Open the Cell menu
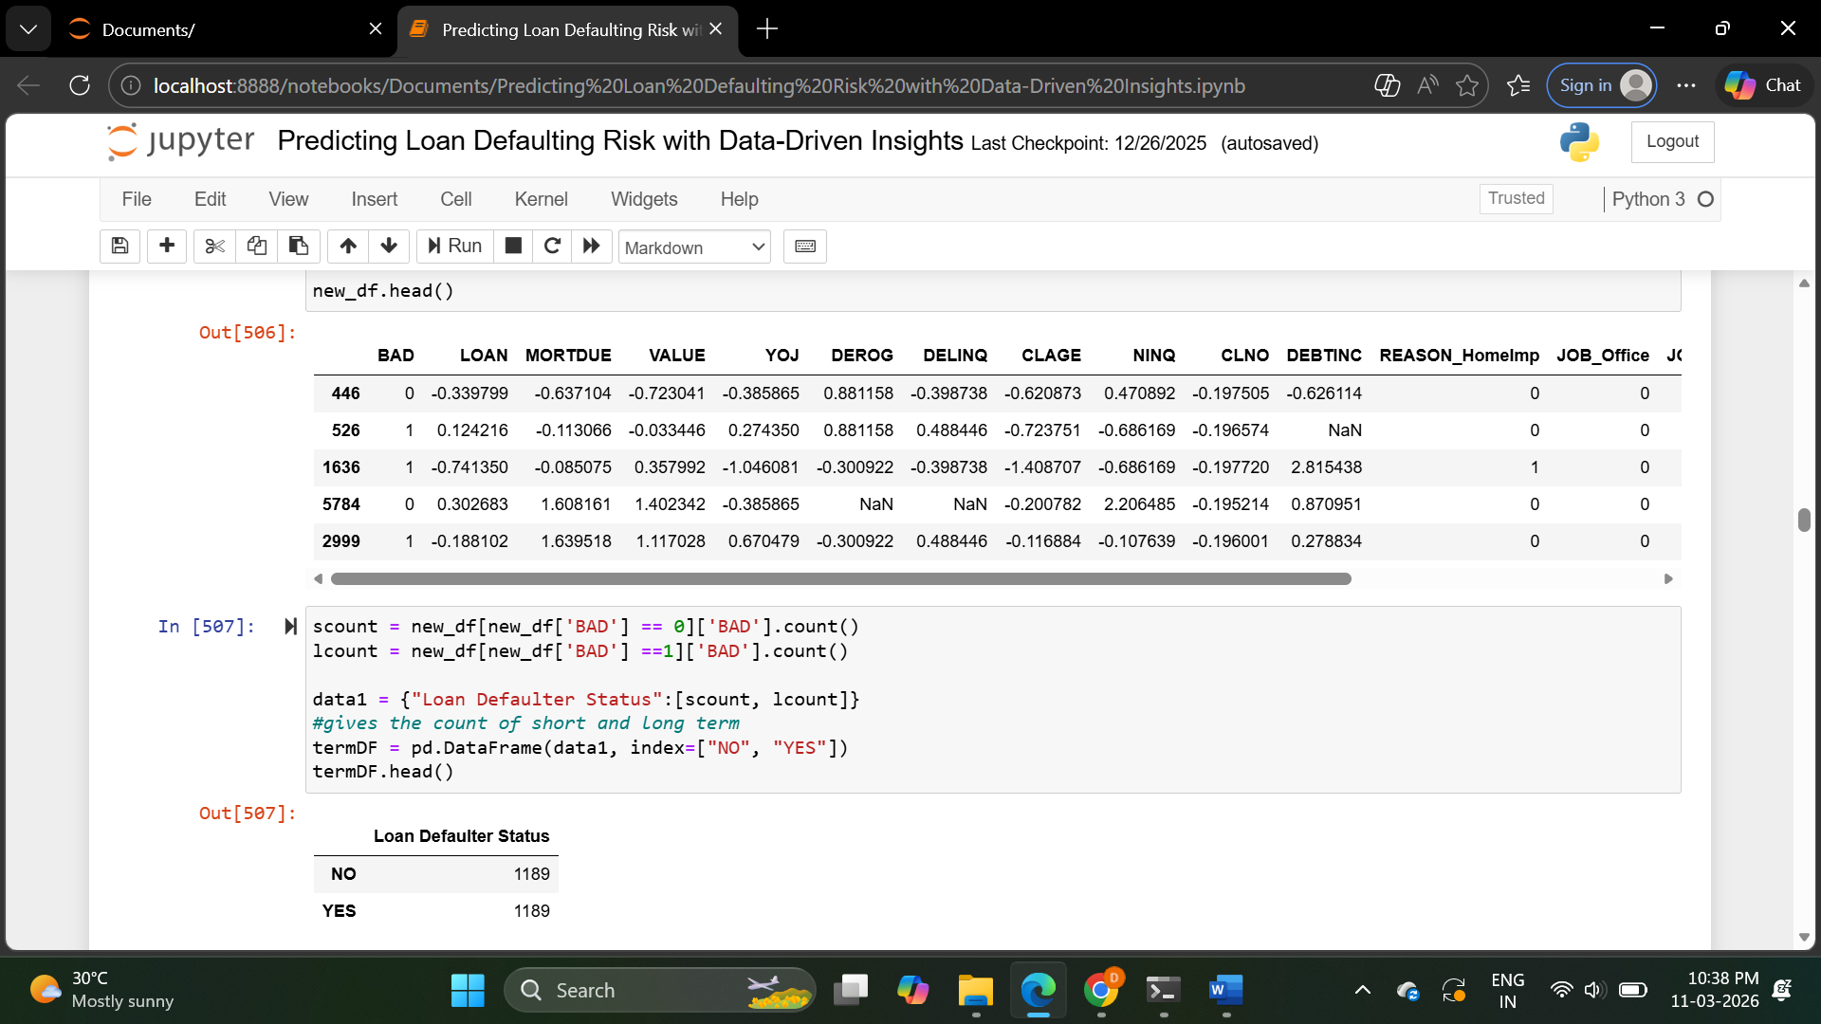 tap(456, 199)
